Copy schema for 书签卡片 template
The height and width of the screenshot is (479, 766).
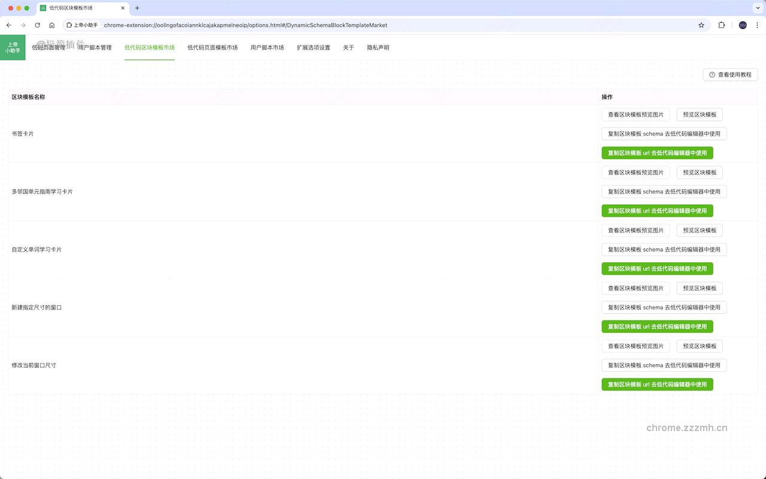pos(664,134)
